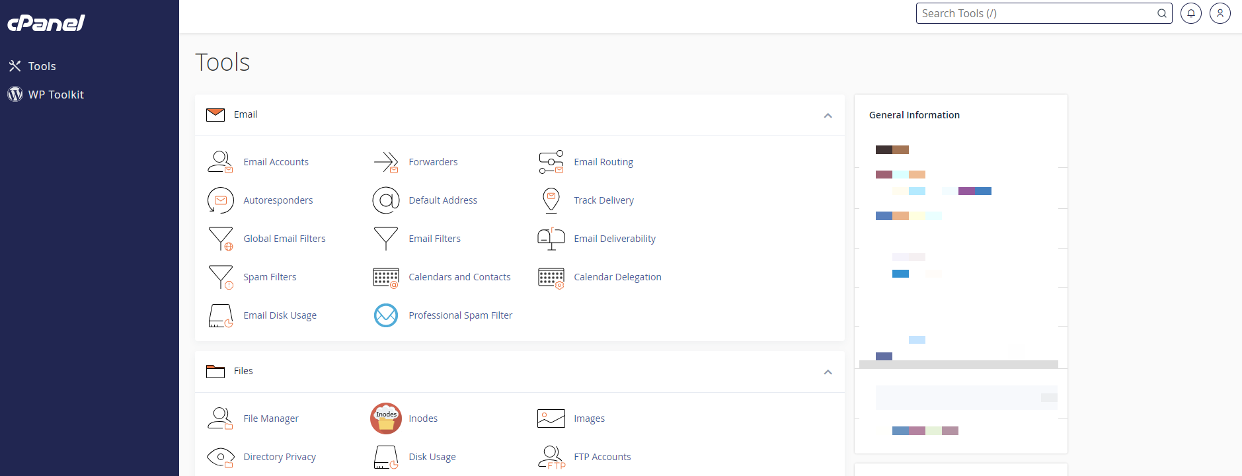The height and width of the screenshot is (476, 1242).
Task: Open the Email Disk Usage link
Action: 280,315
